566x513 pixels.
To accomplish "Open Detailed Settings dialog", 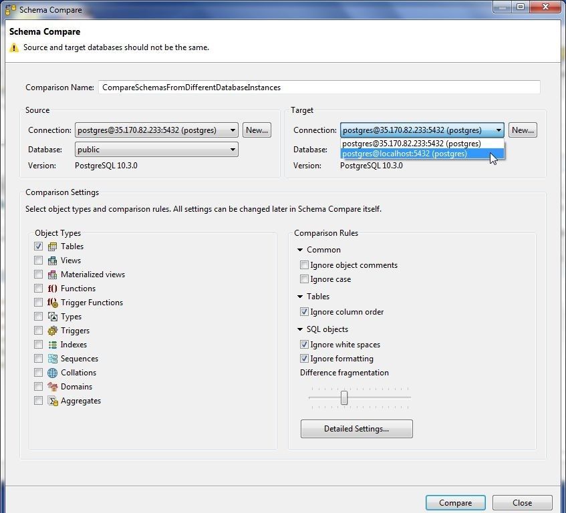I will click(357, 429).
